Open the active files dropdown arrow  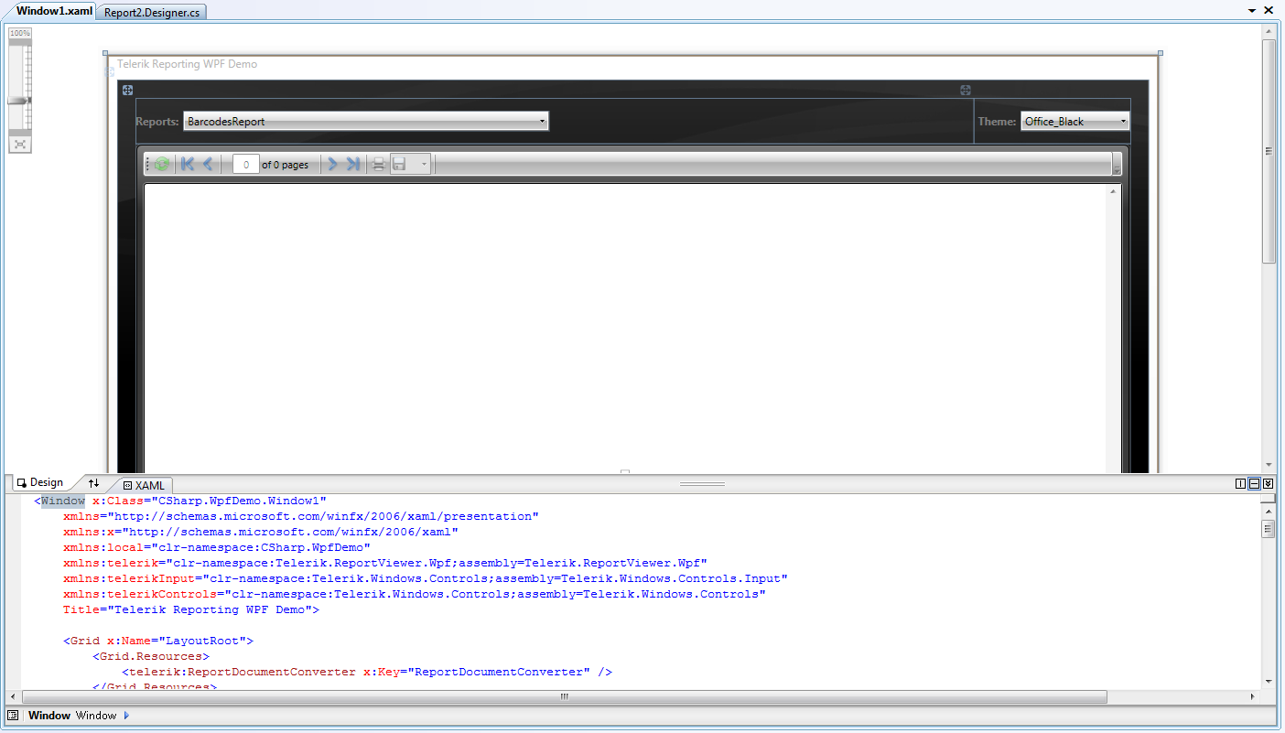(x=1252, y=10)
